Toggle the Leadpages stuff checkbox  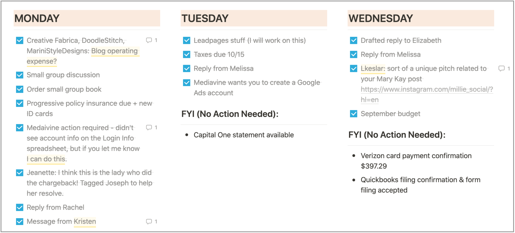coord(187,40)
